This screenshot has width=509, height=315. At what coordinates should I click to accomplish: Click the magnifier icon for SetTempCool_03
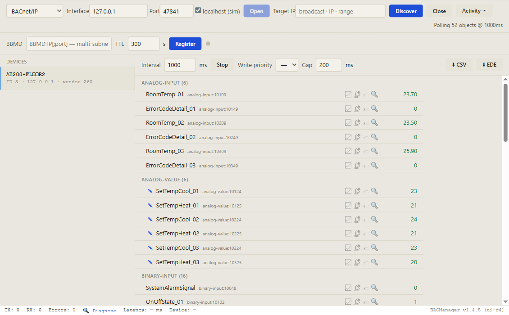point(374,247)
